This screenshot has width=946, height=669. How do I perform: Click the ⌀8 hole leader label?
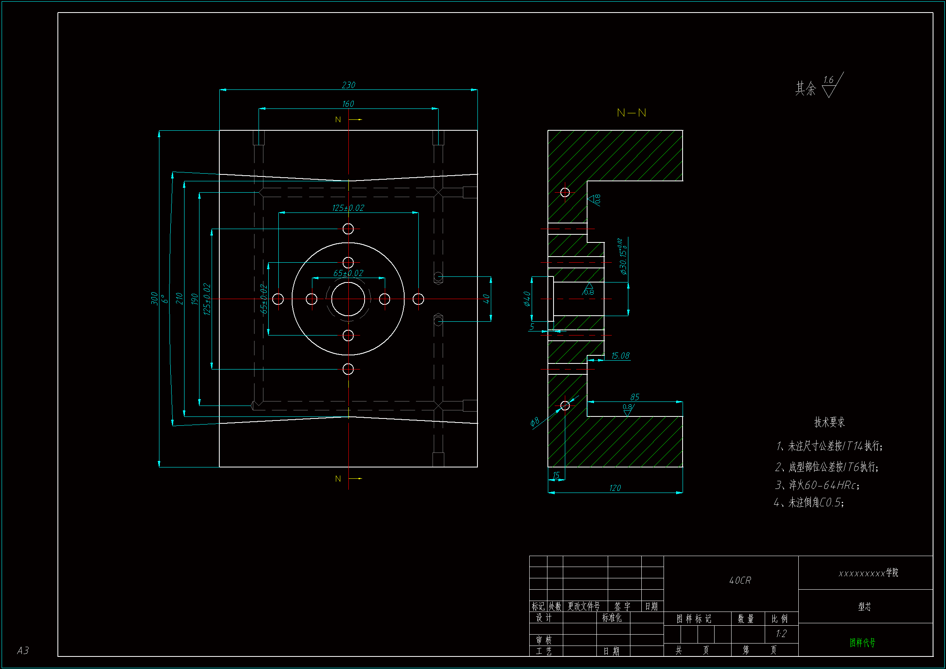(535, 422)
